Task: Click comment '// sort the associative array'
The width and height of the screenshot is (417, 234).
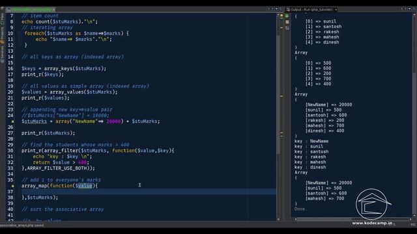Action: point(63,209)
